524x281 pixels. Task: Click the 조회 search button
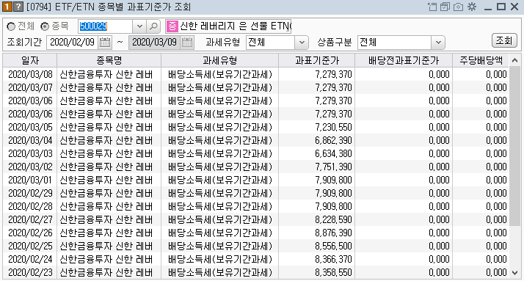[x=504, y=41]
